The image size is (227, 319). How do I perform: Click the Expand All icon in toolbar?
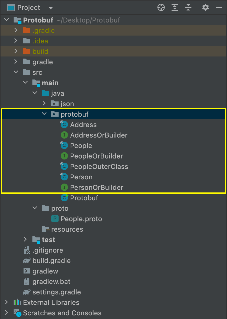tap(174, 7)
